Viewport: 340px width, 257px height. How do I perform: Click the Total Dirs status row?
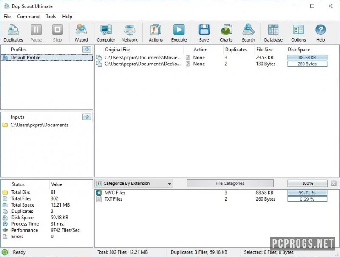[47, 192]
